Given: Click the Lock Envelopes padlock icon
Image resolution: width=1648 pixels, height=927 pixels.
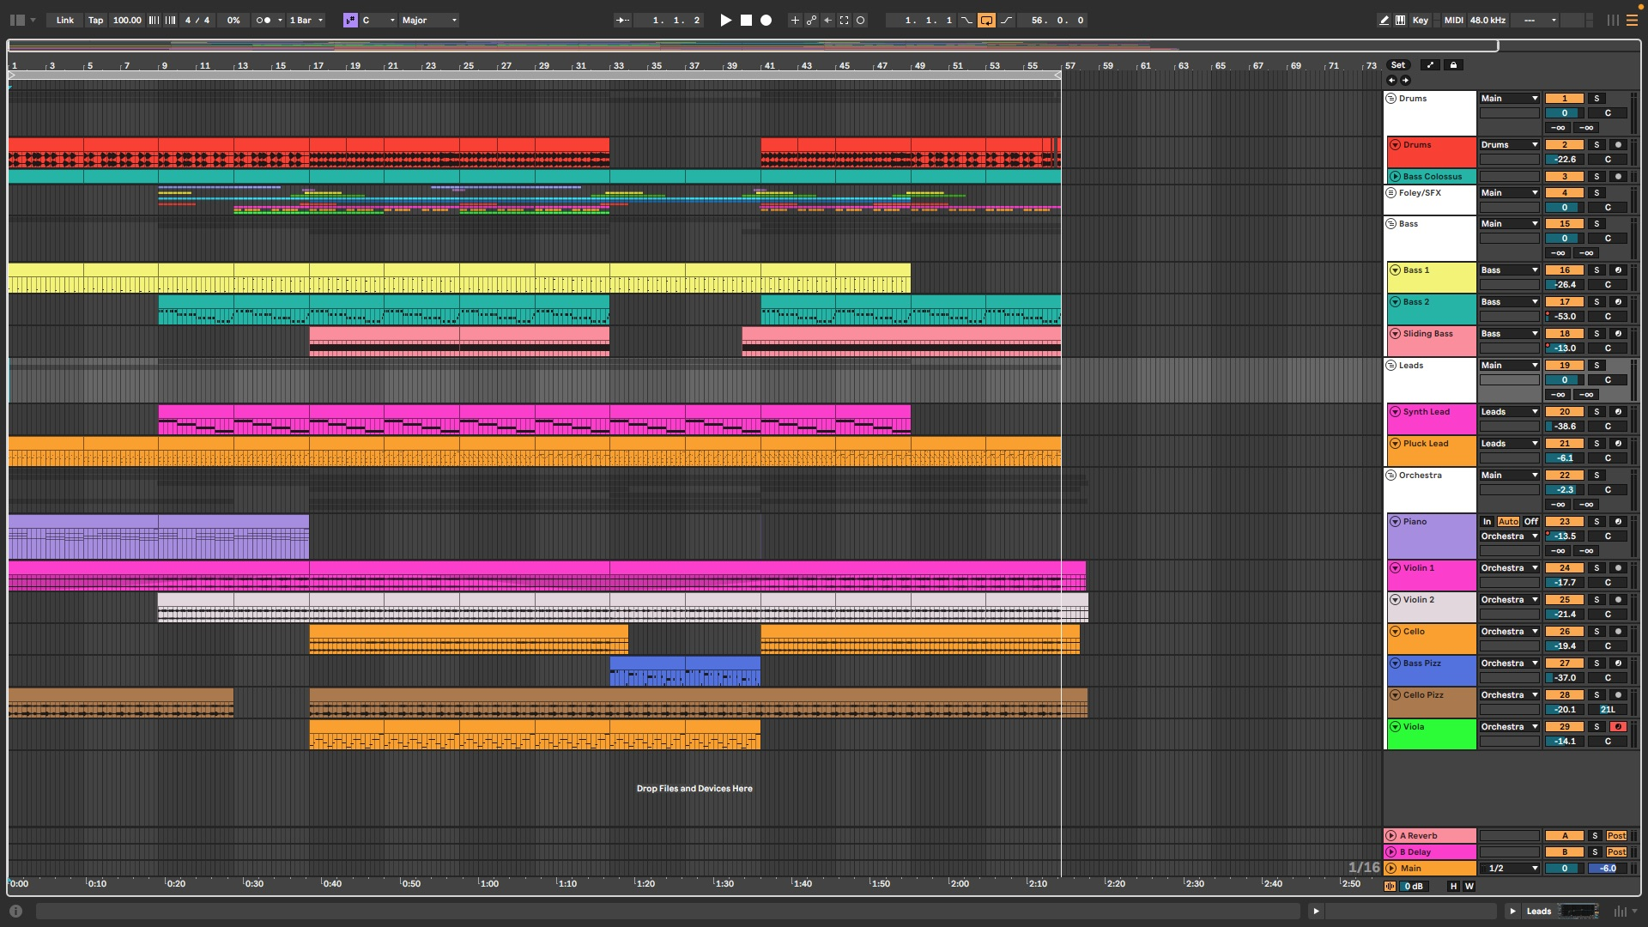Looking at the screenshot, I should tap(1453, 65).
